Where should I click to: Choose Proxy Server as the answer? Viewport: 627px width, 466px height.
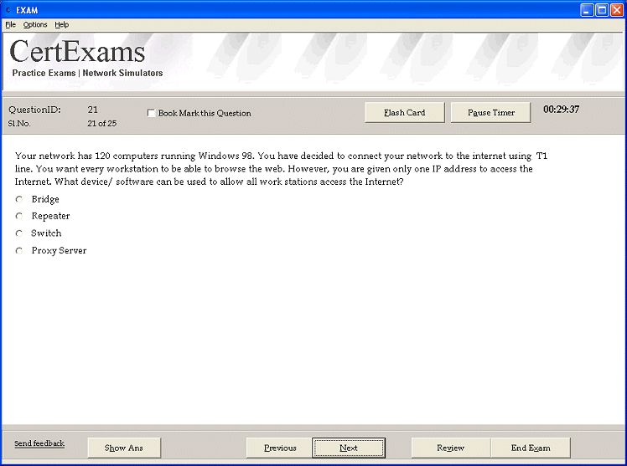click(18, 250)
